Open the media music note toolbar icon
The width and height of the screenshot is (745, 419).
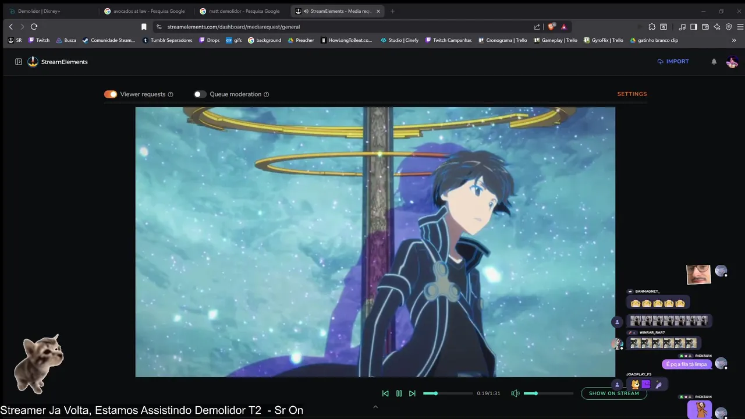682,27
